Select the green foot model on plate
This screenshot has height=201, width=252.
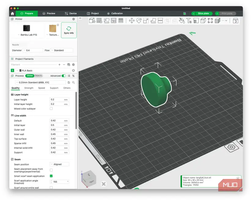pos(156,89)
